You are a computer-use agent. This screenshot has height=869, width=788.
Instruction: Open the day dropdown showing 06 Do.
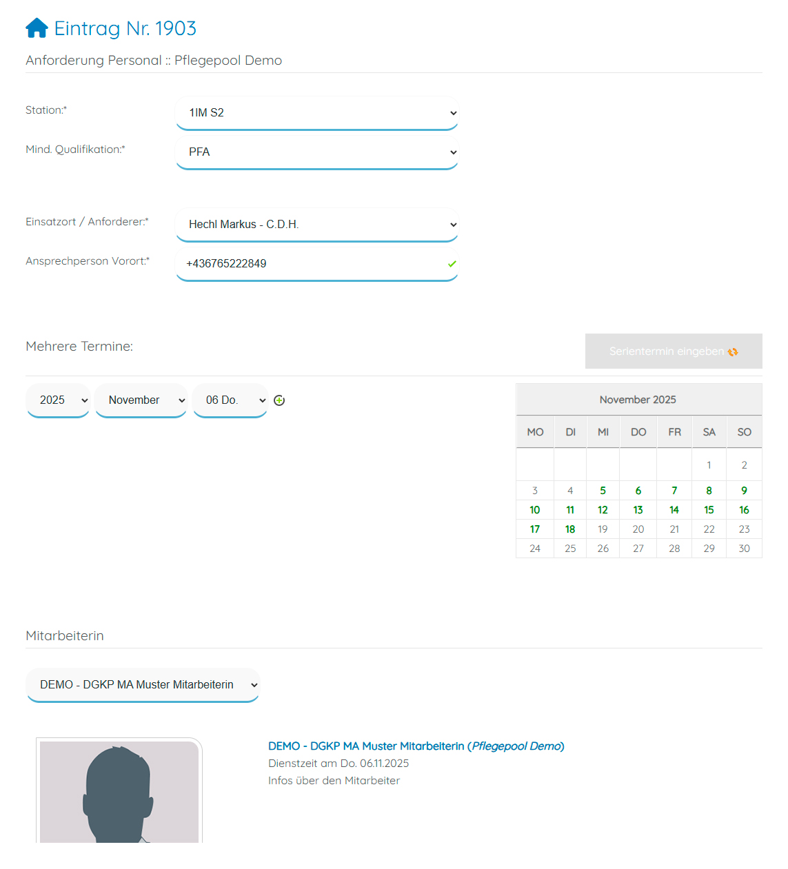(230, 400)
